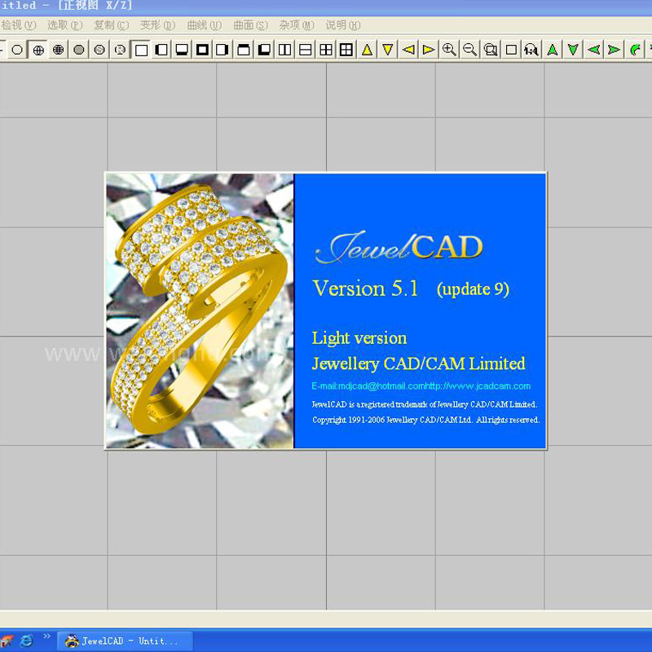Screen dimensions: 652x652
Task: Choose the thin-lined four-pane view icon
Action: click(326, 50)
